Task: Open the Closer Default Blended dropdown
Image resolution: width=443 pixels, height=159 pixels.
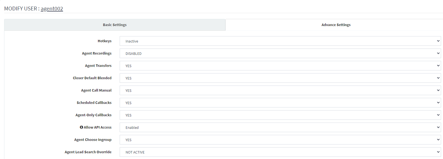Action: point(280,78)
